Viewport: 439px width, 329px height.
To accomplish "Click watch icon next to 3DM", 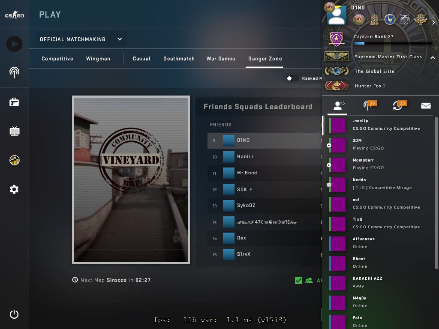I will click(329, 145).
